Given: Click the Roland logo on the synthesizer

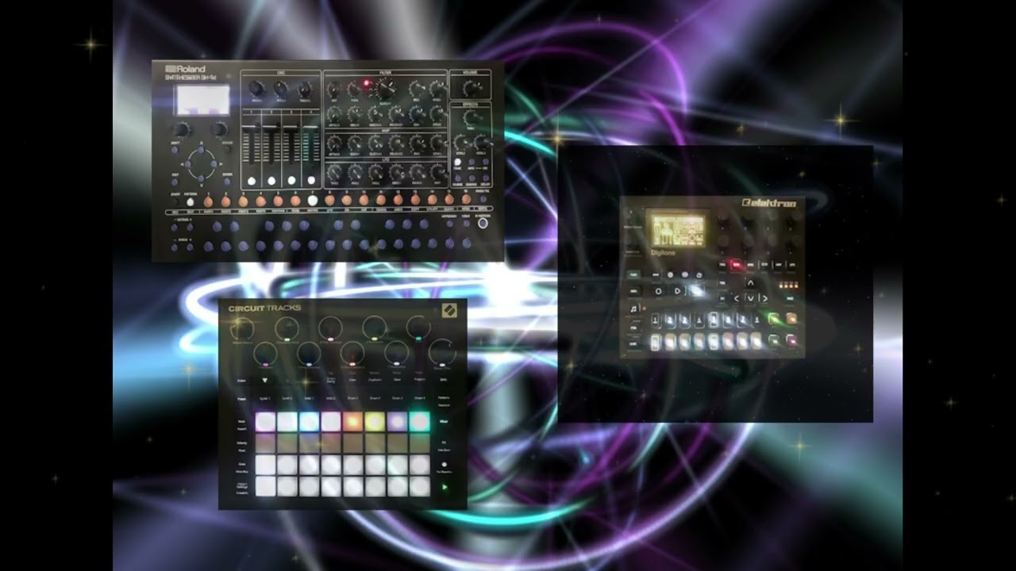Looking at the screenshot, I should 185,69.
